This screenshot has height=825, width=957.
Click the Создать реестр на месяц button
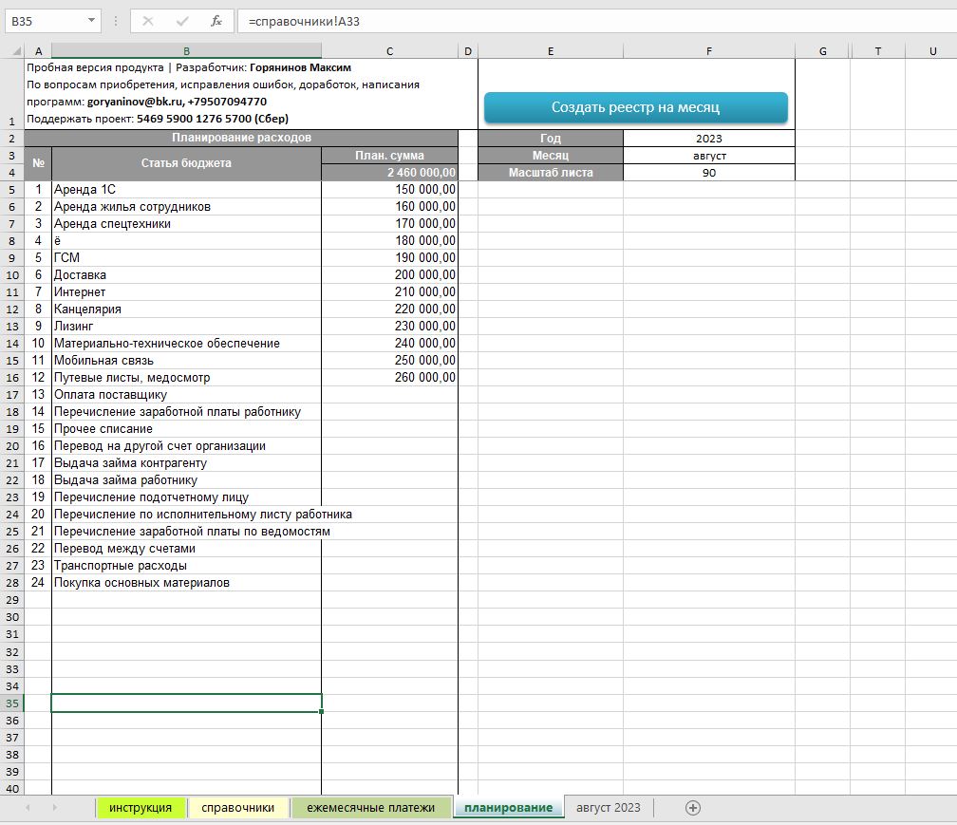pyautogui.click(x=635, y=107)
